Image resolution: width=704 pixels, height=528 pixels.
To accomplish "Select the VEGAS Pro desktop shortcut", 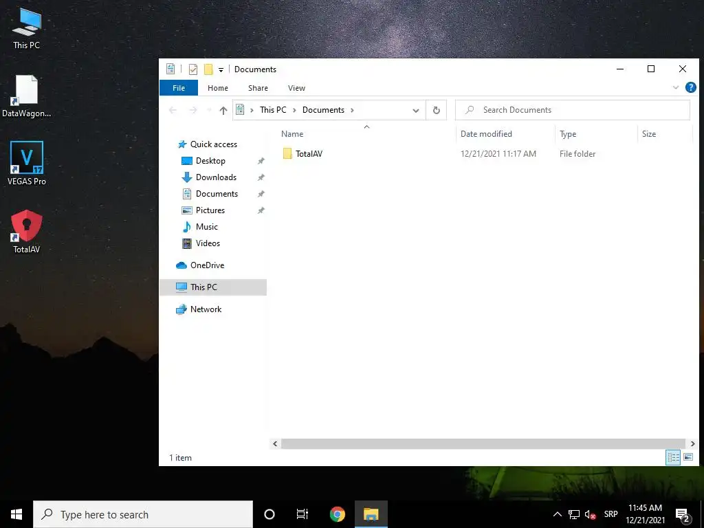I will 27,164.
